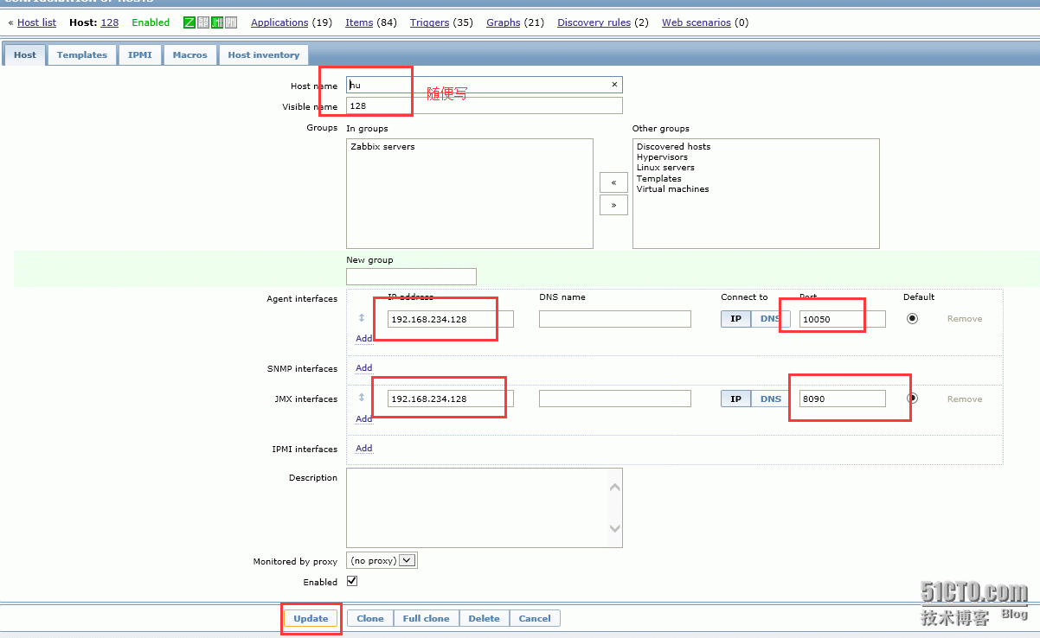Viewport: 1040px width, 638px height.
Task: Open the Web scenarios link
Action: pyautogui.click(x=697, y=22)
